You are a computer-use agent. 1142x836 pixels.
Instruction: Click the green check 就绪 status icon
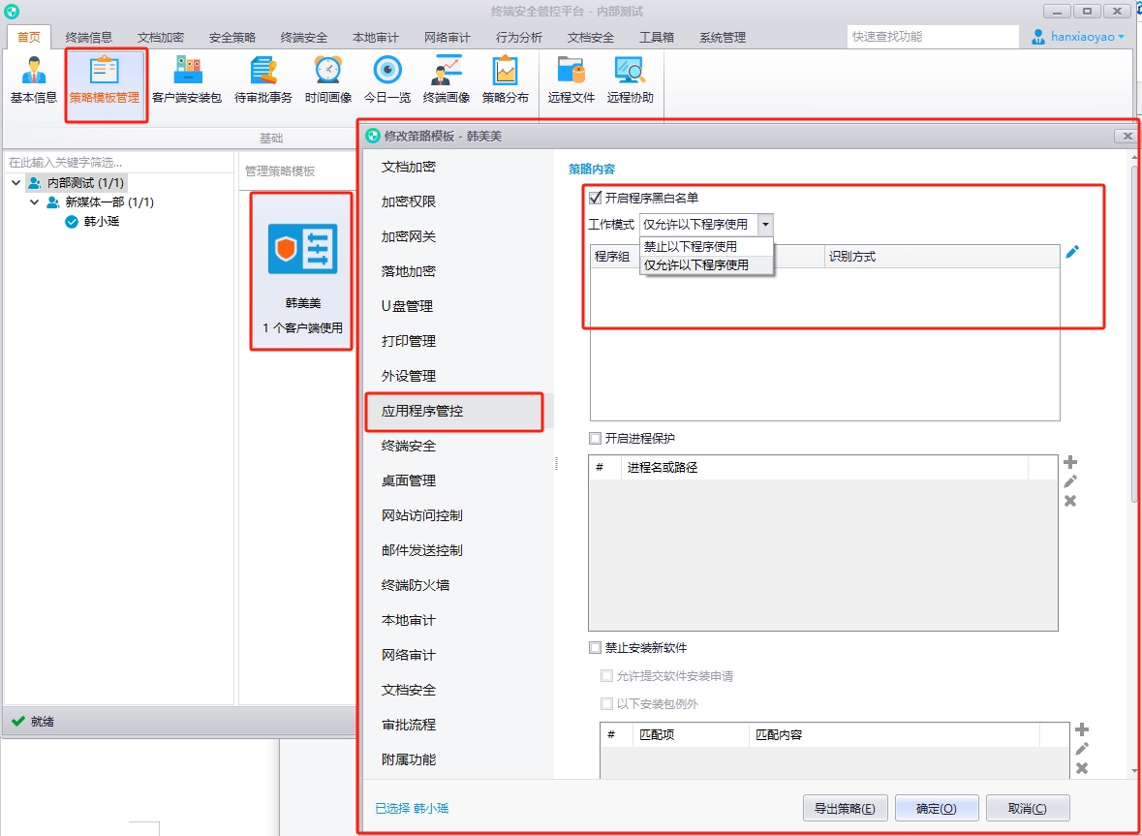18,721
